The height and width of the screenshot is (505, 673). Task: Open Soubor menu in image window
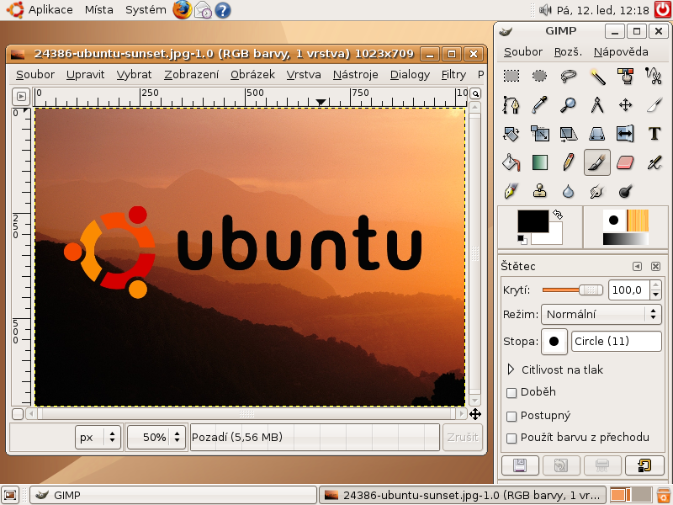point(35,75)
